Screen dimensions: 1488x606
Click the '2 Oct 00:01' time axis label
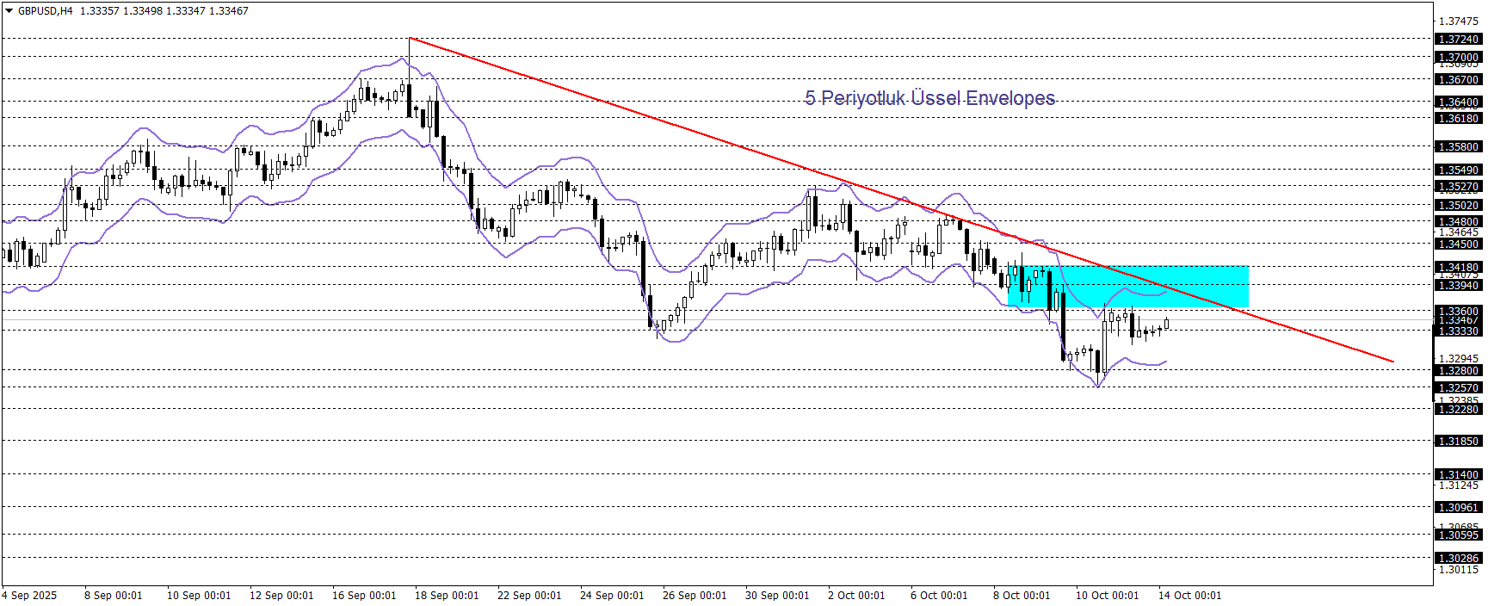click(x=856, y=596)
